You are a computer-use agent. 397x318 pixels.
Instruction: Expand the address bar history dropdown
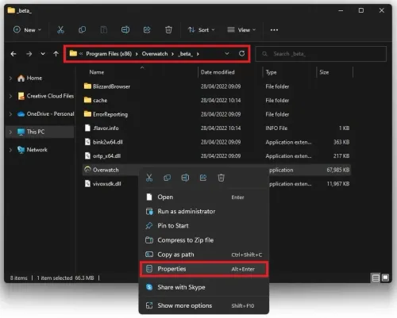click(227, 54)
